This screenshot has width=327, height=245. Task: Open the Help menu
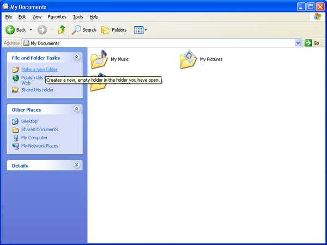[x=94, y=17]
